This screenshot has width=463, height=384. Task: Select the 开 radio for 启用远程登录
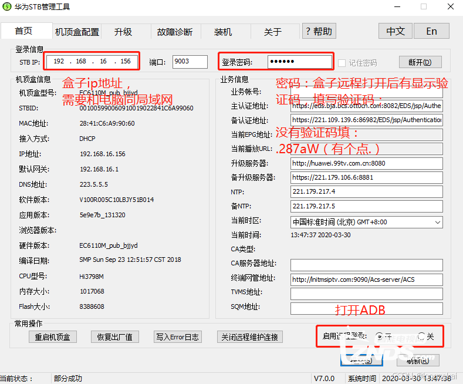379,336
